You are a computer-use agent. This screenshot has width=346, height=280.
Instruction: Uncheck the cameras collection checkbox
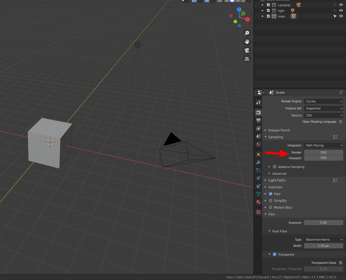click(268, 5)
